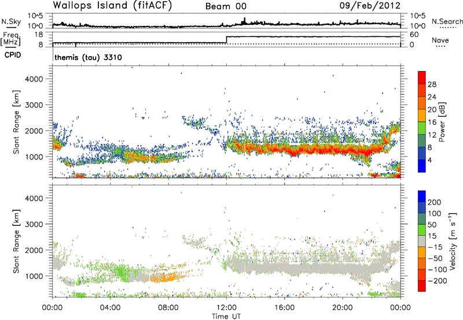The height and width of the screenshot is (320, 463).
Task: Click the 'Freq. [MHz]' label
Action: coord(10,39)
